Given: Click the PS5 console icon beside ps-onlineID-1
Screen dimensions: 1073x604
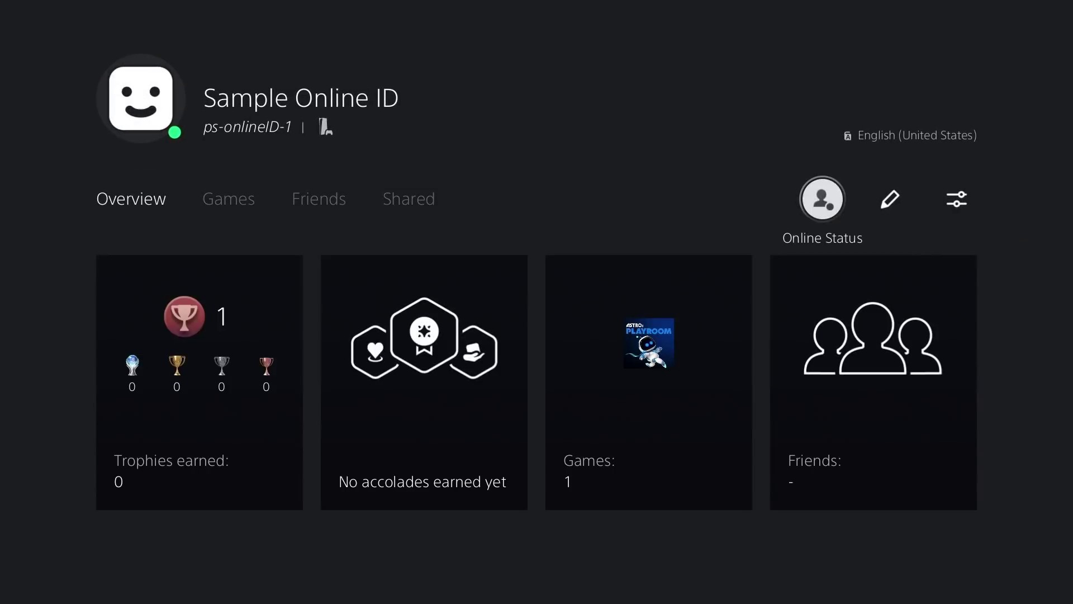Looking at the screenshot, I should click(325, 127).
